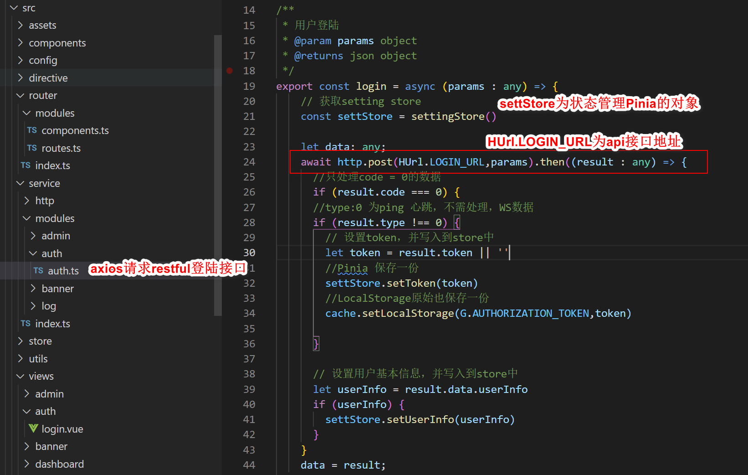This screenshot has height=475, width=748.
Task: Click the TS icon next to auth.ts
Action: (x=38, y=270)
